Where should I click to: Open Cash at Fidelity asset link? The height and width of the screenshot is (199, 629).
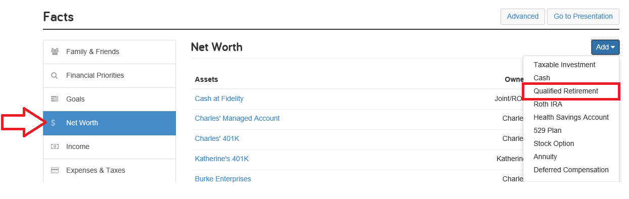click(219, 98)
